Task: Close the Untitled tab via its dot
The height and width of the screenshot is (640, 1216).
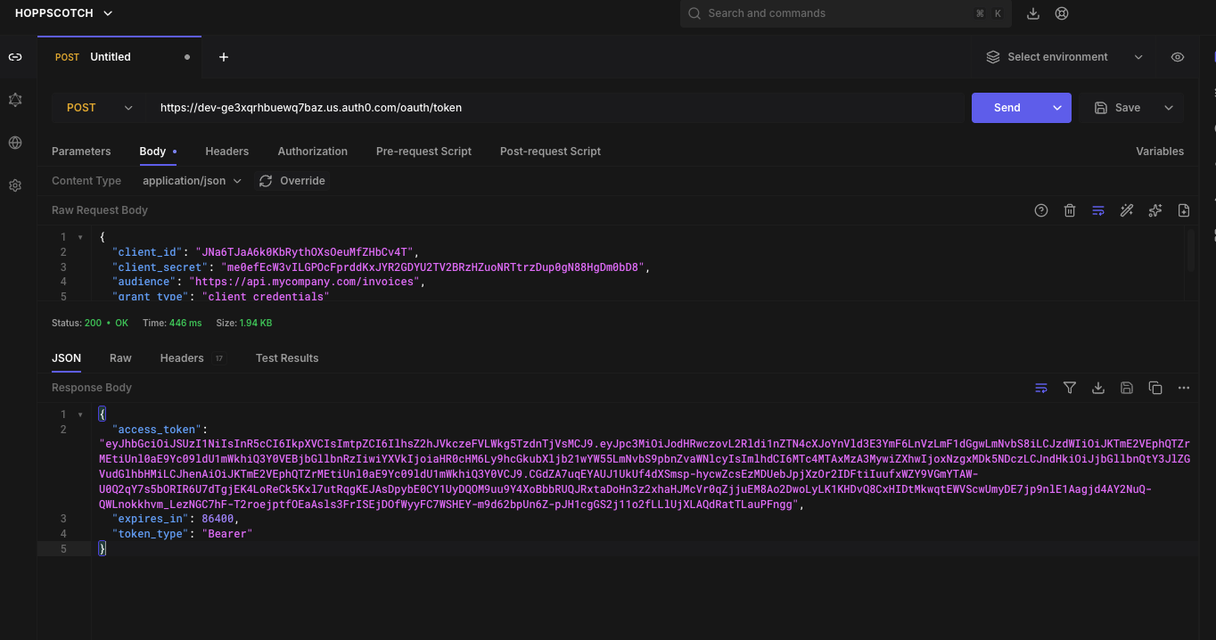Action: click(x=187, y=57)
